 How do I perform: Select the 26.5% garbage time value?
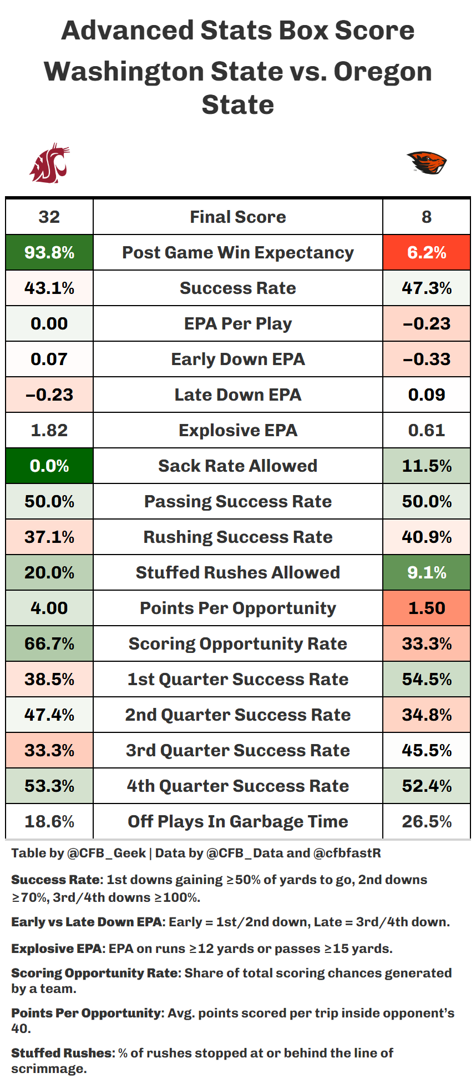(x=426, y=821)
